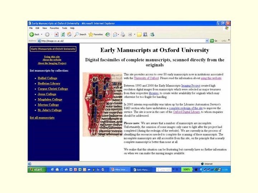Expand the Links toolbar chevron
Screen dimensions: 258x193
tap(229, 40)
